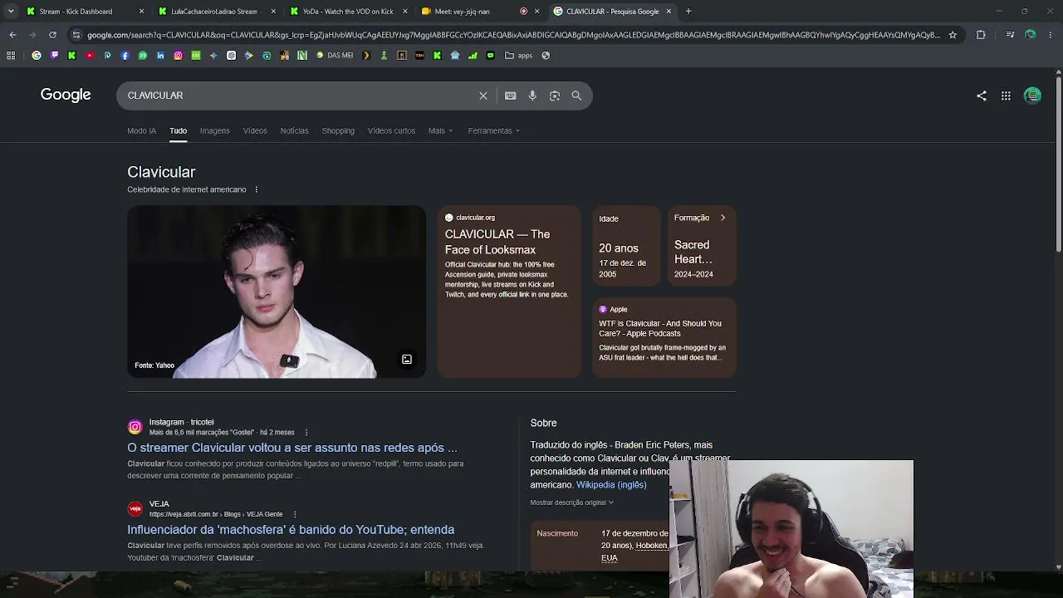Screen dimensions: 1063x598
Task: Open the media controls button in toolbar
Action: coord(1010,35)
